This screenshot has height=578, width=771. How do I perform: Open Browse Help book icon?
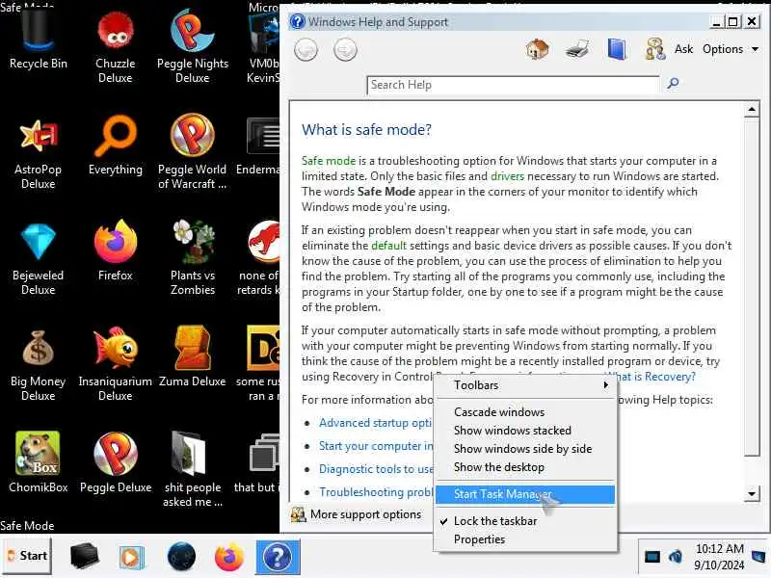click(616, 49)
